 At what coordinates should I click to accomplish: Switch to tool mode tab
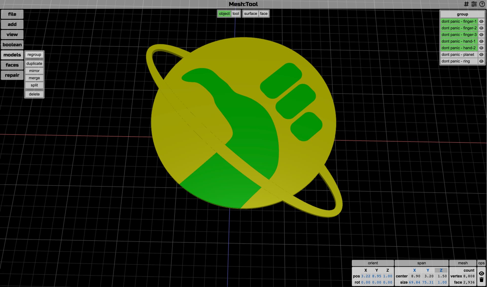pos(236,14)
